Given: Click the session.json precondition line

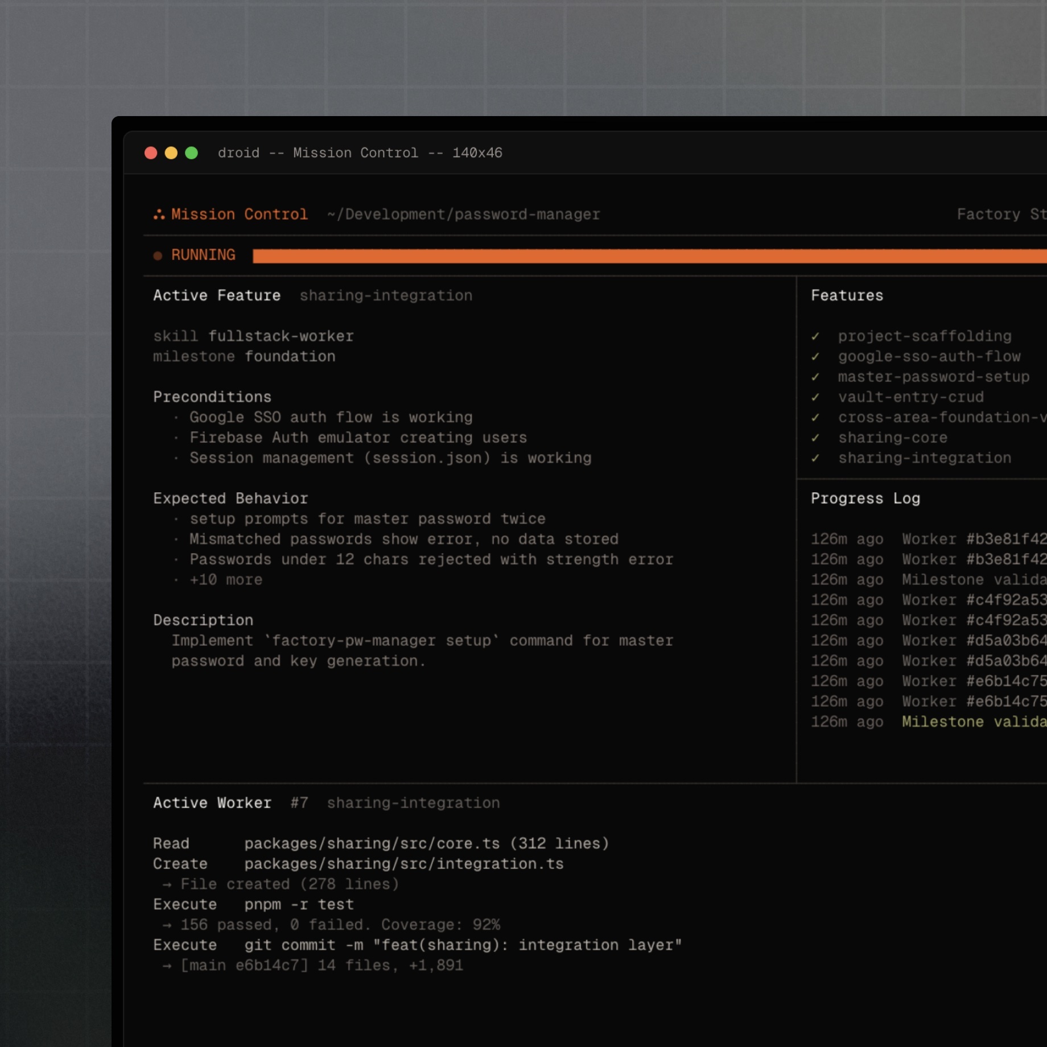Looking at the screenshot, I should (x=390, y=458).
